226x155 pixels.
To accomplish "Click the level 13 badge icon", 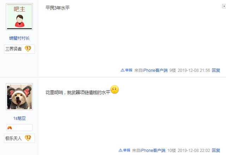I will [28, 49].
